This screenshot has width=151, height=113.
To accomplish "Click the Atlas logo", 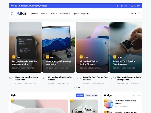I will click(22, 13).
